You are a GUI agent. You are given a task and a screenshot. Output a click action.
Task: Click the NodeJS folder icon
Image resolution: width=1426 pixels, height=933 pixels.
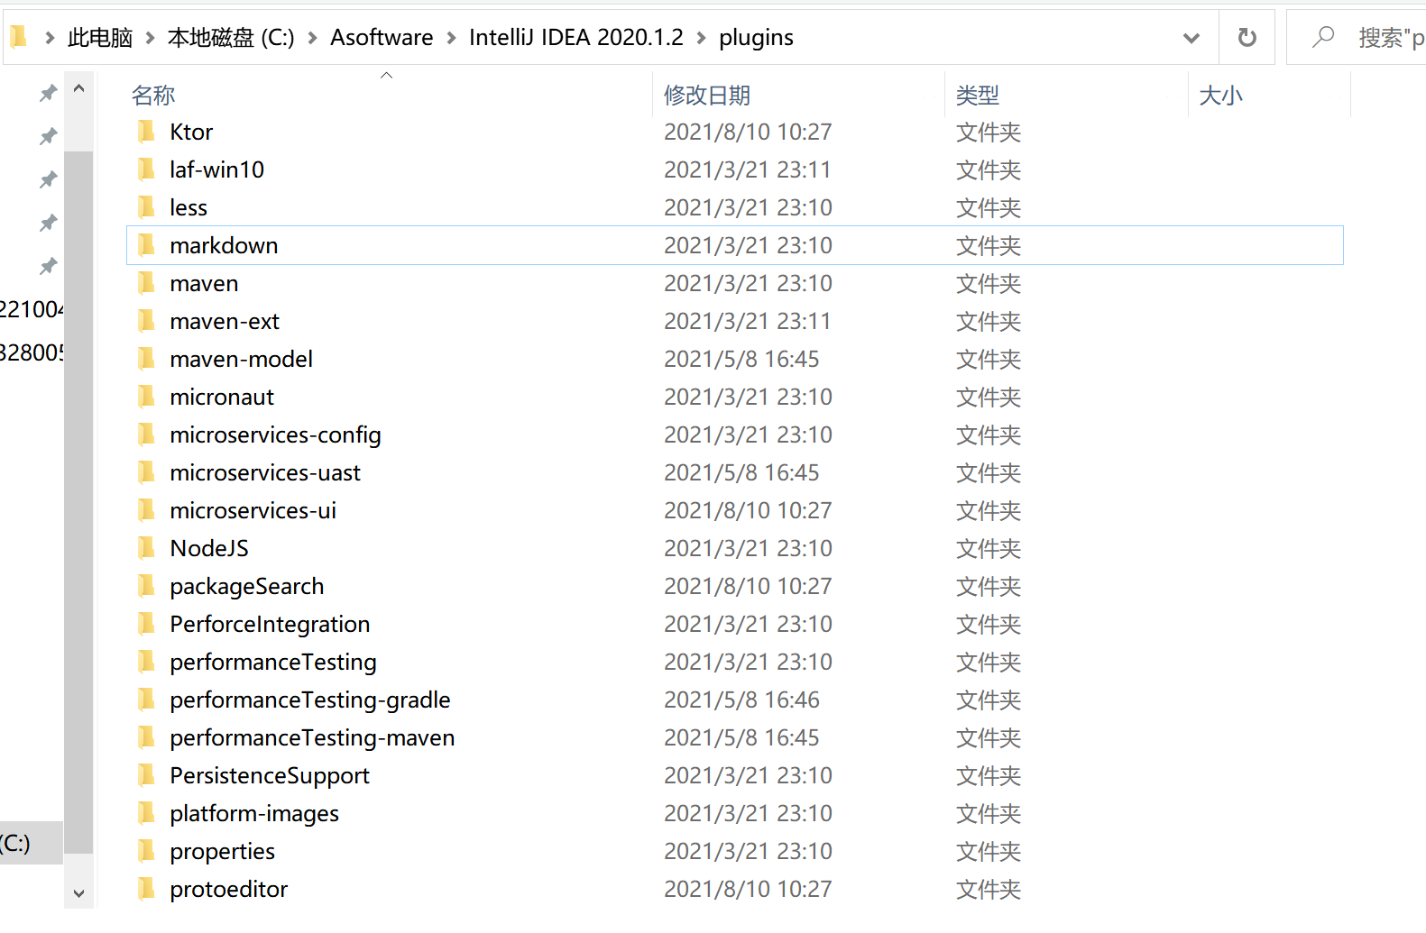click(x=146, y=548)
